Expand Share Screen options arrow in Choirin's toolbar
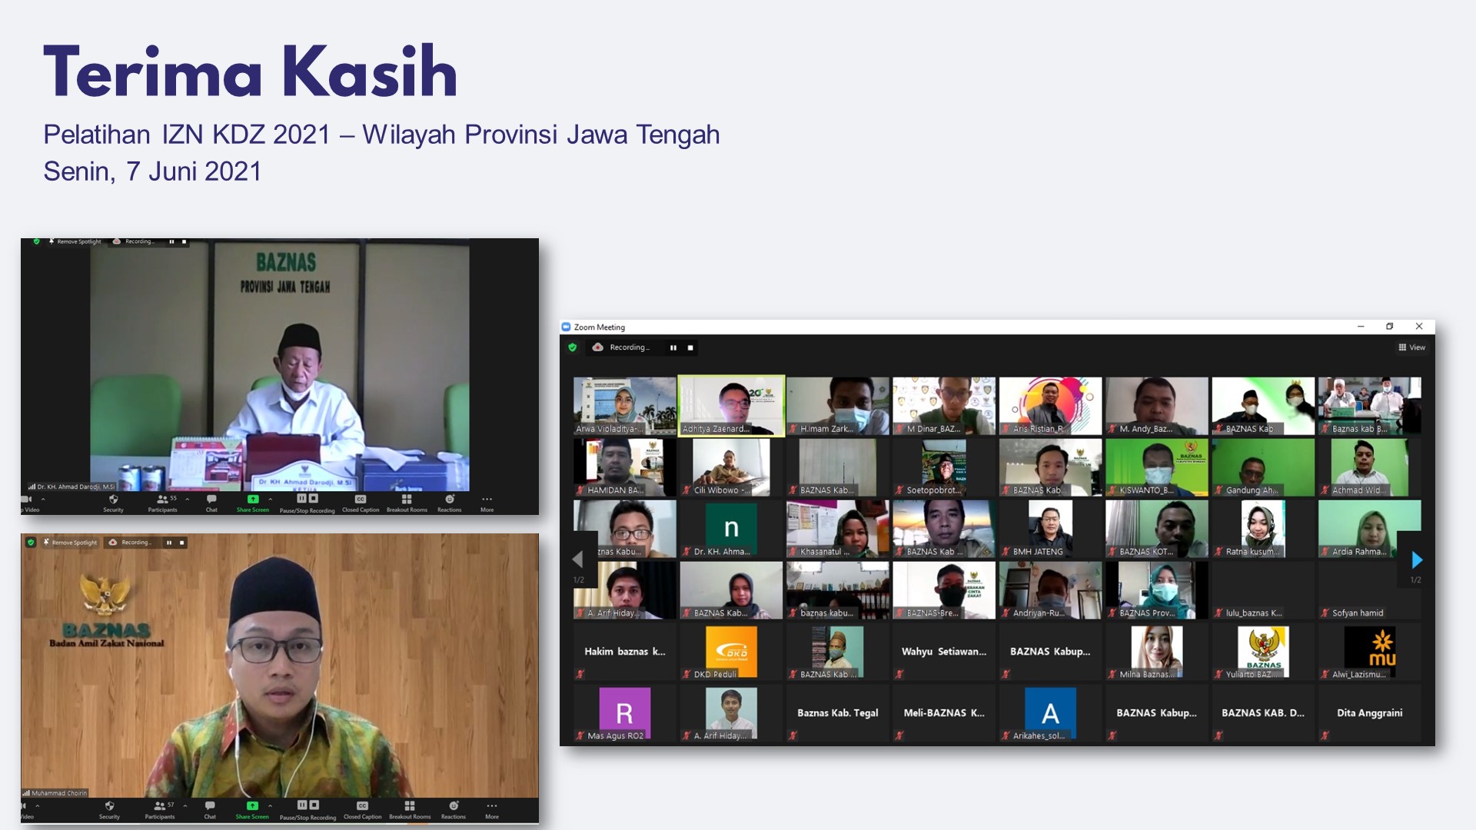This screenshot has height=830, width=1476. coord(270,805)
